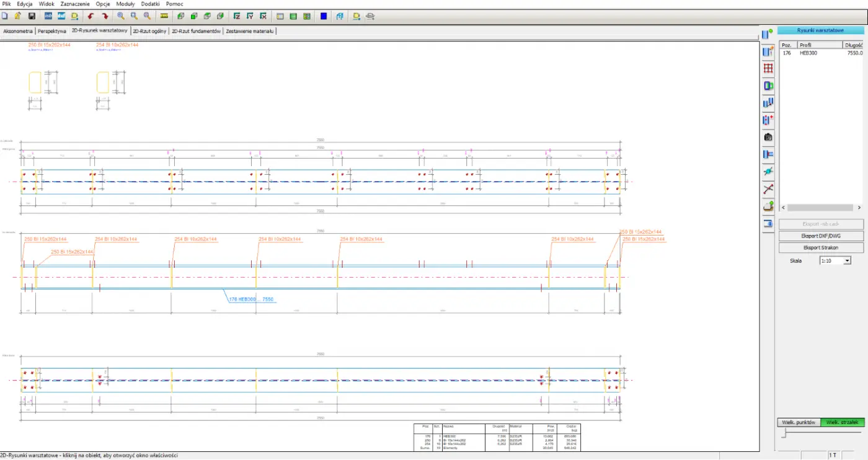Screen dimensions: 868x460
Task: Click the yellow ruler measure icon
Action: click(164, 16)
